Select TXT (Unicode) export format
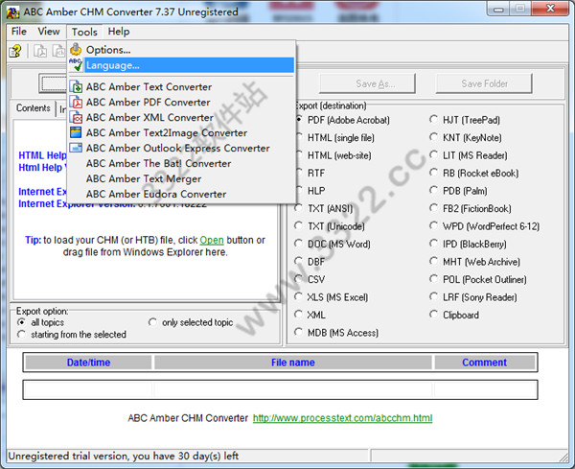 pyautogui.click(x=330, y=226)
